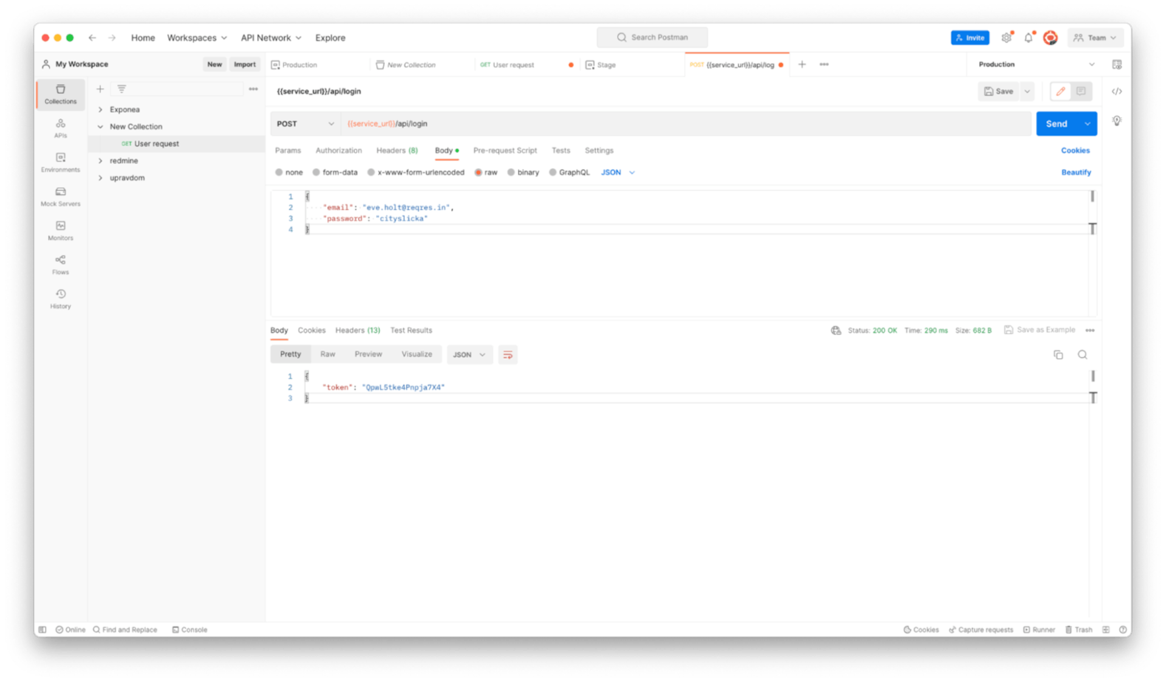Viewport: 1166px width, 683px height.
Task: Open the Mock Servers panel
Action: pyautogui.click(x=60, y=195)
